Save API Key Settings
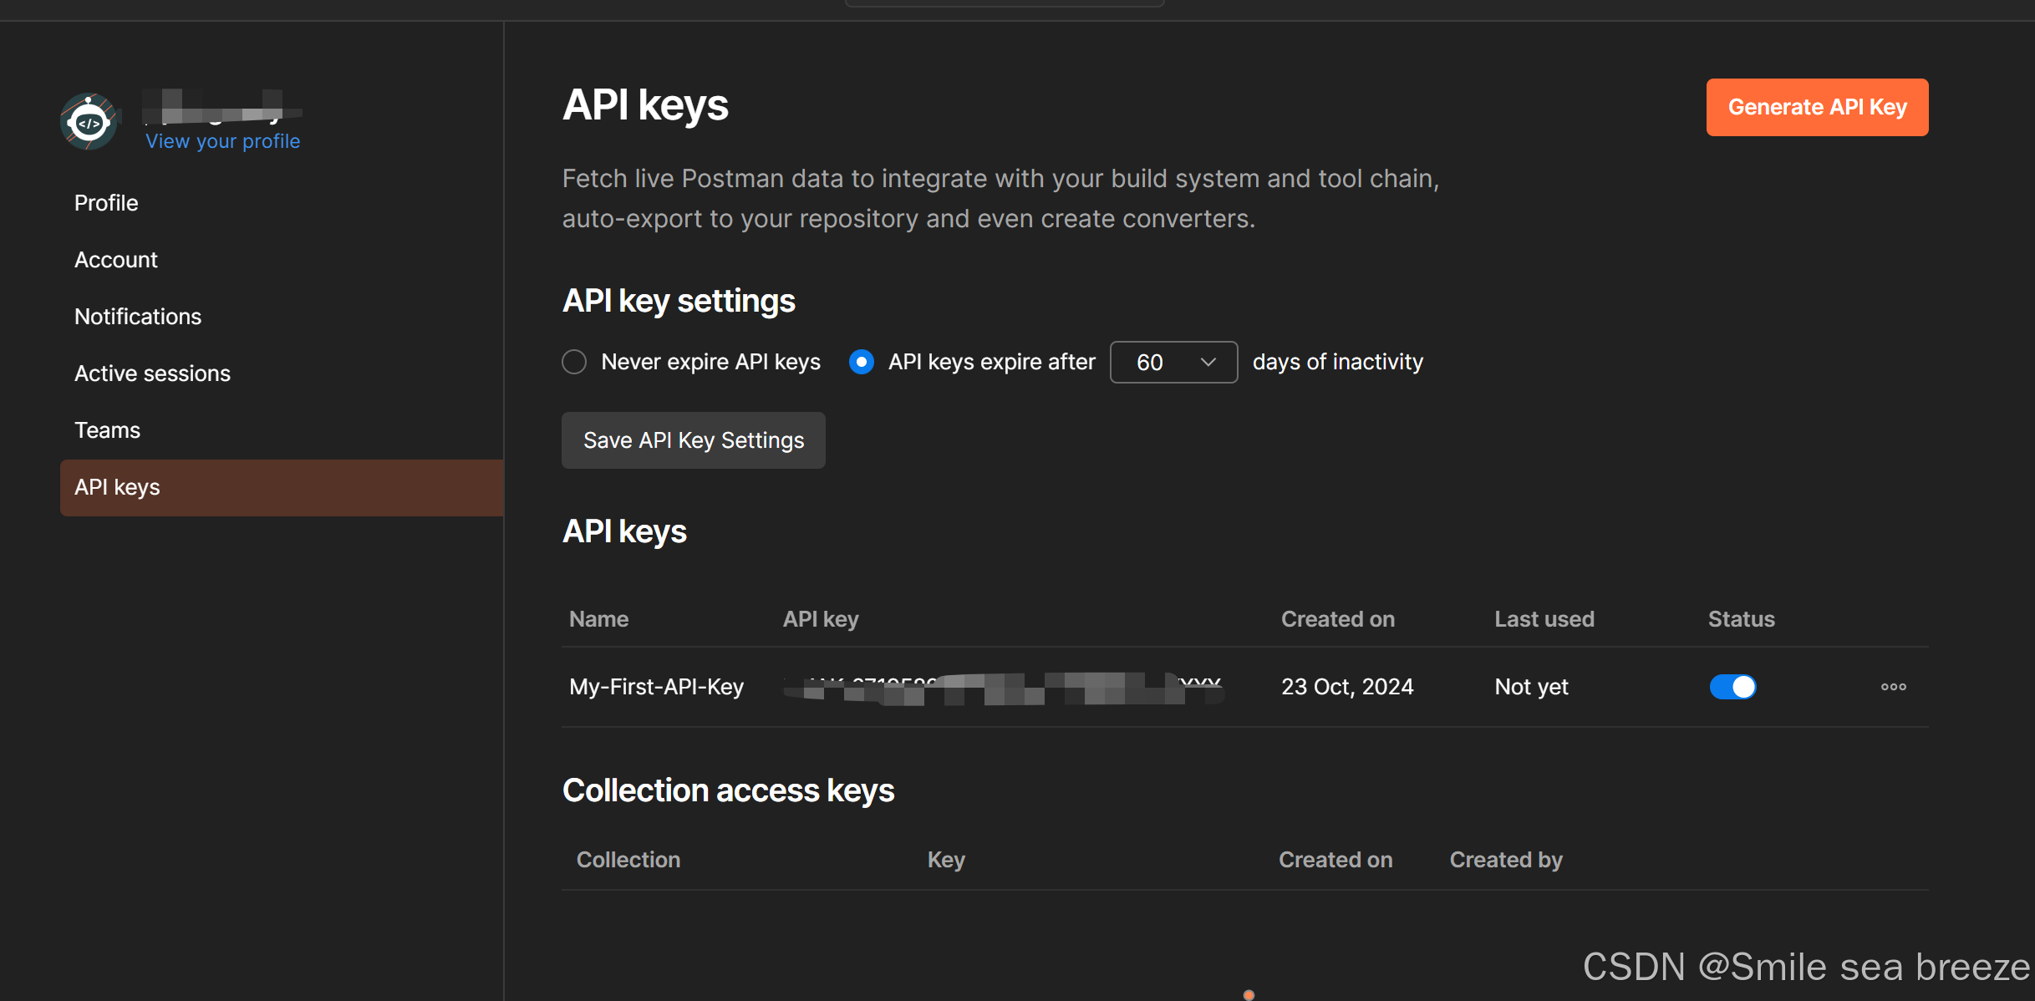Viewport: 2035px width, 1001px height. pyautogui.click(x=693, y=440)
